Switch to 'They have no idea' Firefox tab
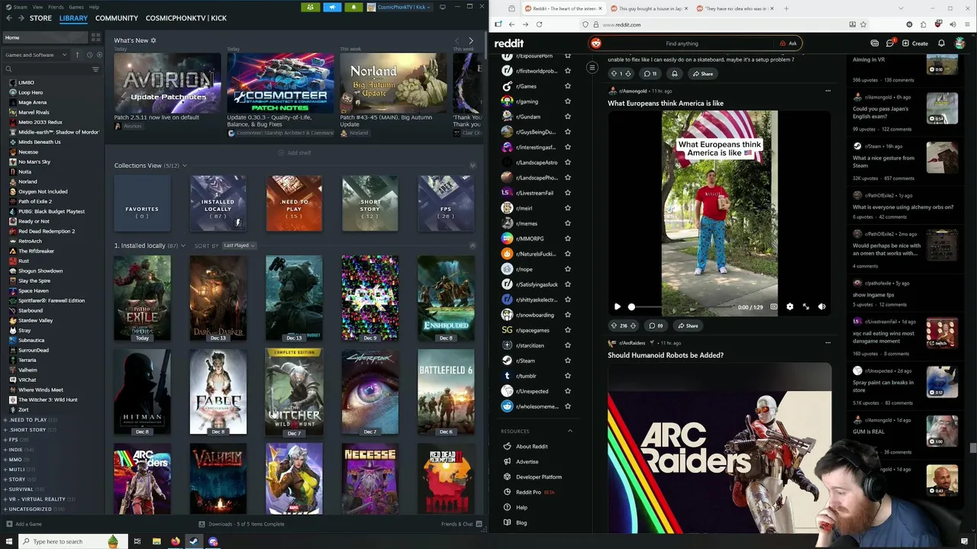Viewport: 977px width, 549px height. tap(735, 8)
